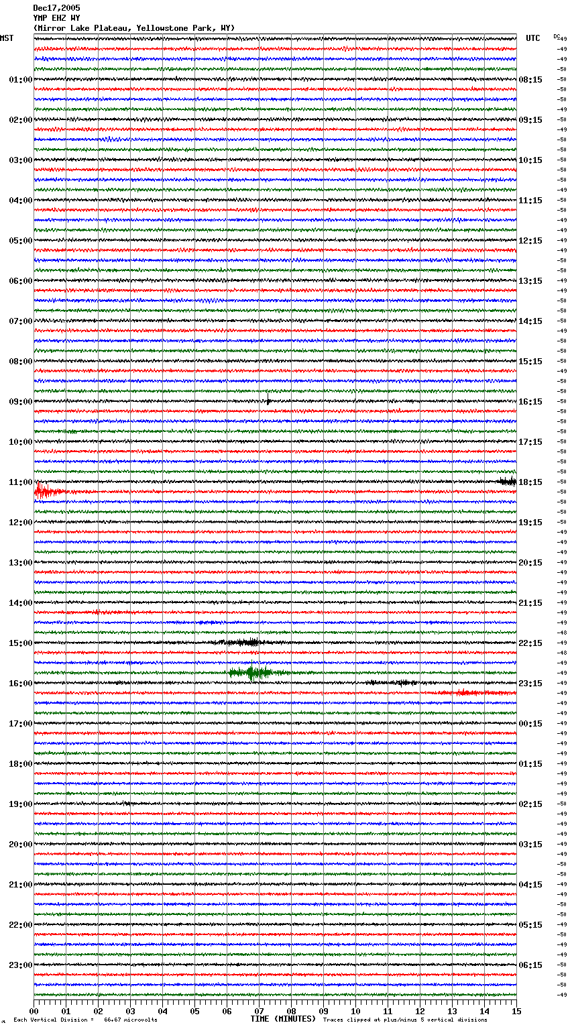Click the '18:15' UTC time label
The image size is (570, 1029).
(x=530, y=482)
